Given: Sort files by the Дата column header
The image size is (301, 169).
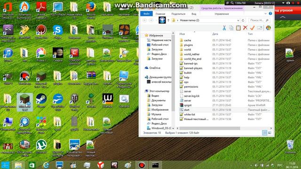Looking at the screenshot, I should (x=215, y=34).
